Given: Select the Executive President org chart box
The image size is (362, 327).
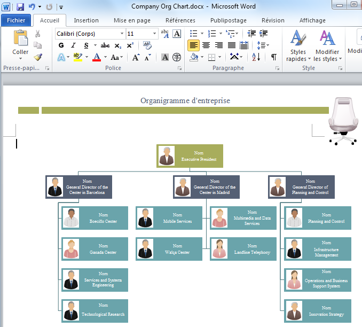Looking at the screenshot, I should tap(190, 156).
